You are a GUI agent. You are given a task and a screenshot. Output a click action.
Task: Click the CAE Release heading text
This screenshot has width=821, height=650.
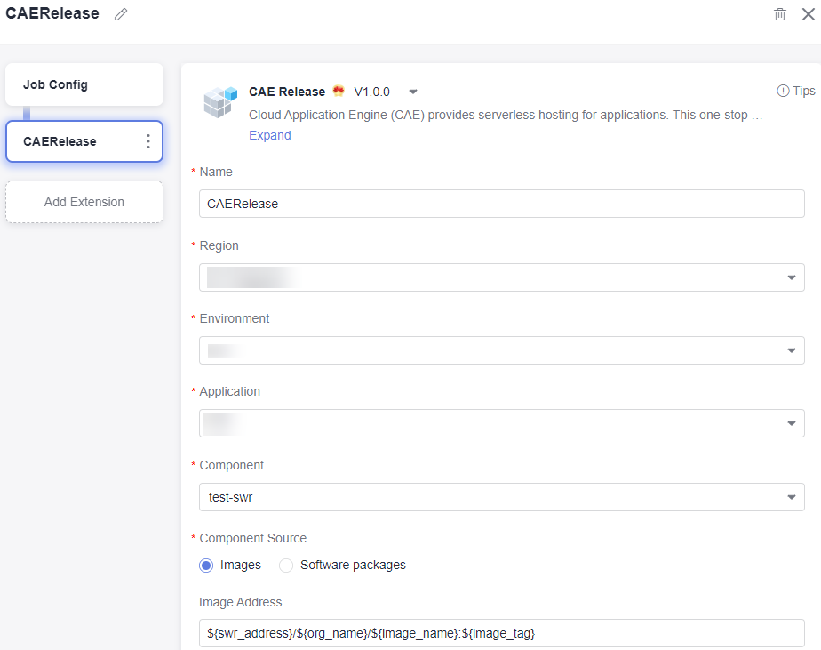tap(287, 92)
